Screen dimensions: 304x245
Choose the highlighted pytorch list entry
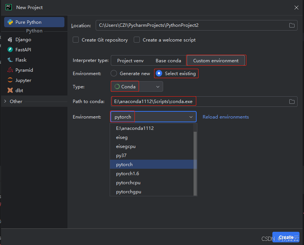(x=151, y=164)
